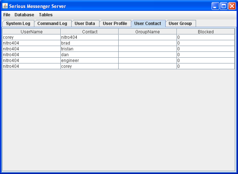Click the GroupName column header
Screen dimensions: 238x174
click(148, 32)
